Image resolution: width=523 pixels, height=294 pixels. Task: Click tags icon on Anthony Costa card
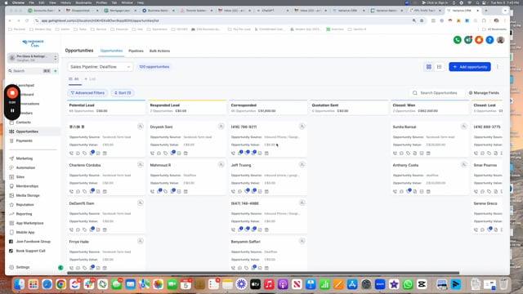pyautogui.click(x=409, y=192)
